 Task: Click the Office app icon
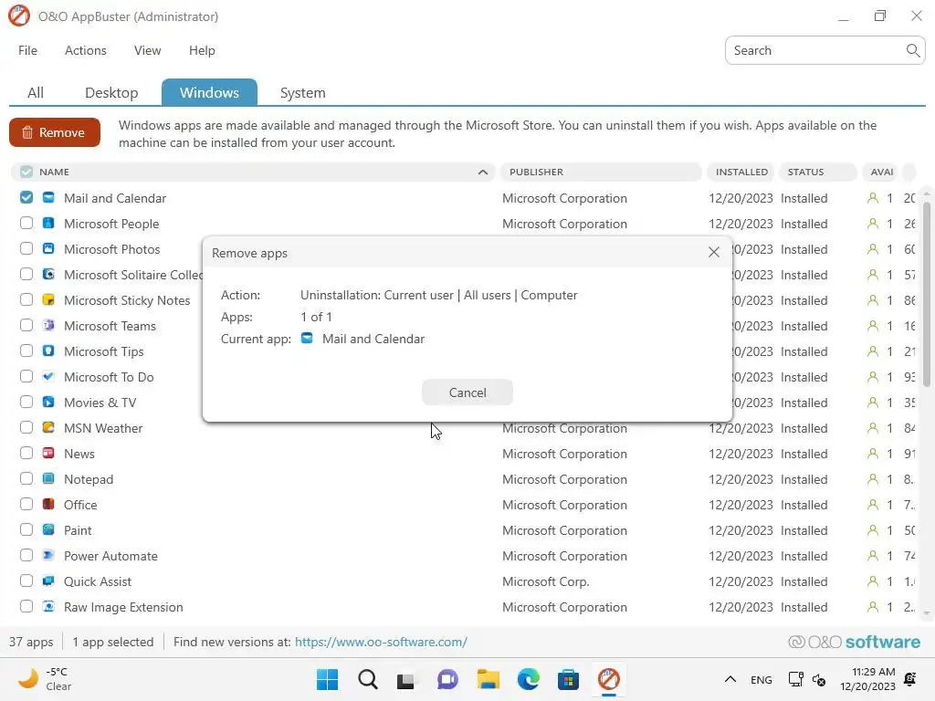48,505
